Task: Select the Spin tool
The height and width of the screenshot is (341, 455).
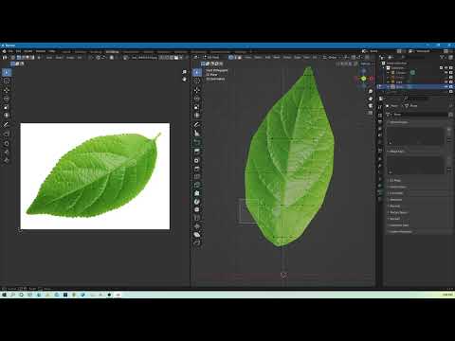Action: coord(197,202)
